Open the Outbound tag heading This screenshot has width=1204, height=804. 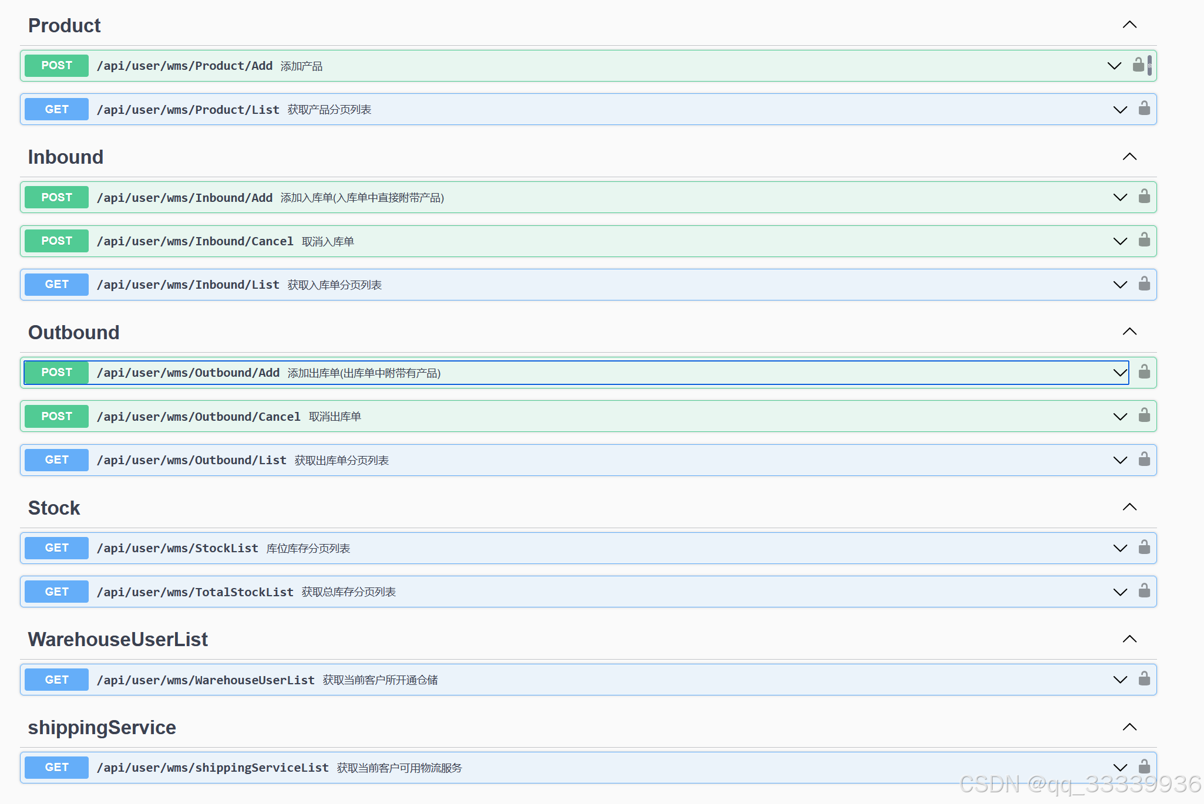pyautogui.click(x=74, y=332)
